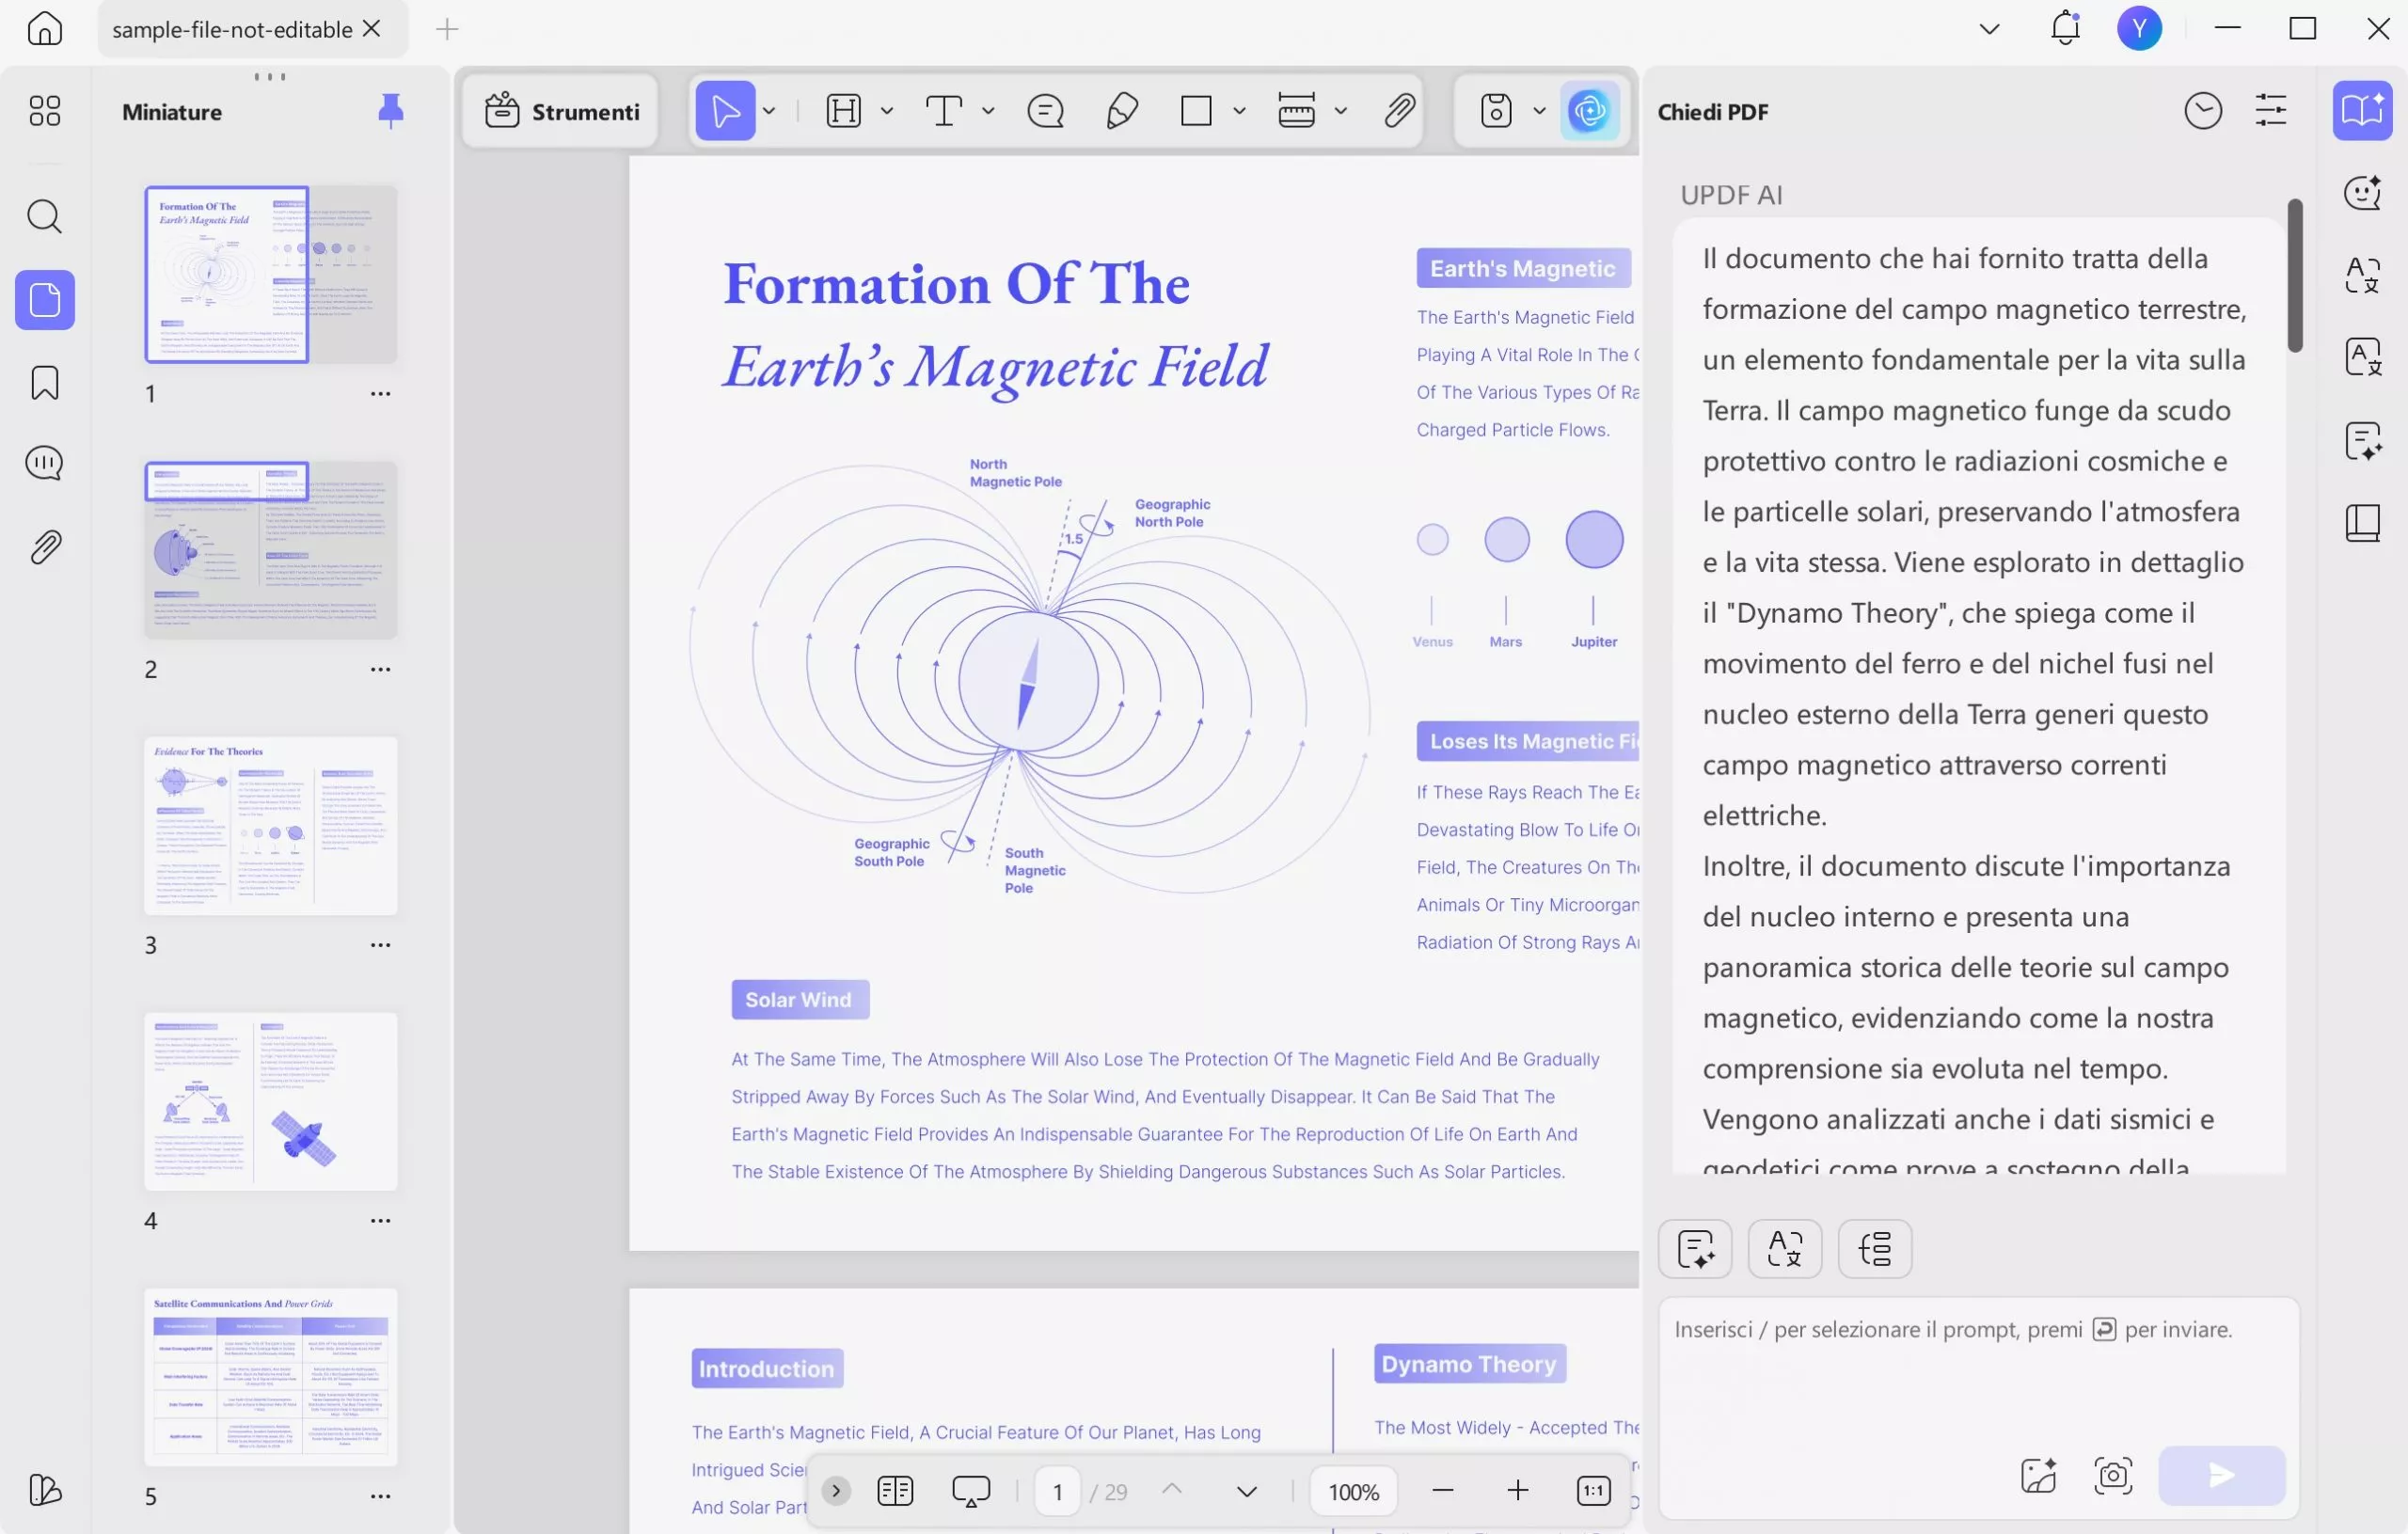Viewport: 2408px width, 1534px height.
Task: Click the summarize quick prompt button
Action: [x=1695, y=1248]
